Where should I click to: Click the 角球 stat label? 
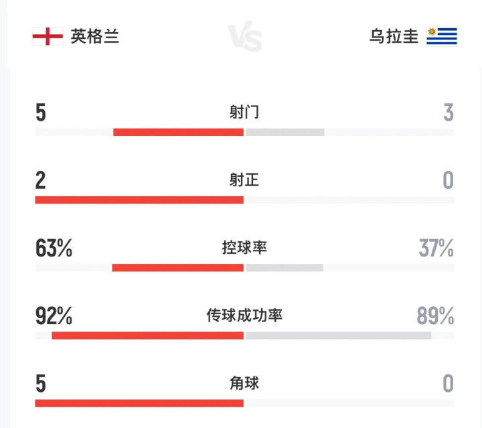[244, 383]
